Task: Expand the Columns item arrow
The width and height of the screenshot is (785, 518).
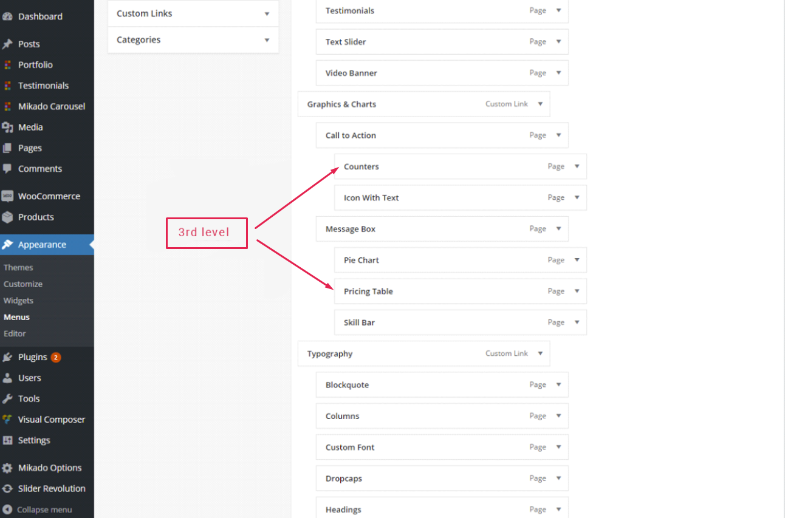Action: 558,416
